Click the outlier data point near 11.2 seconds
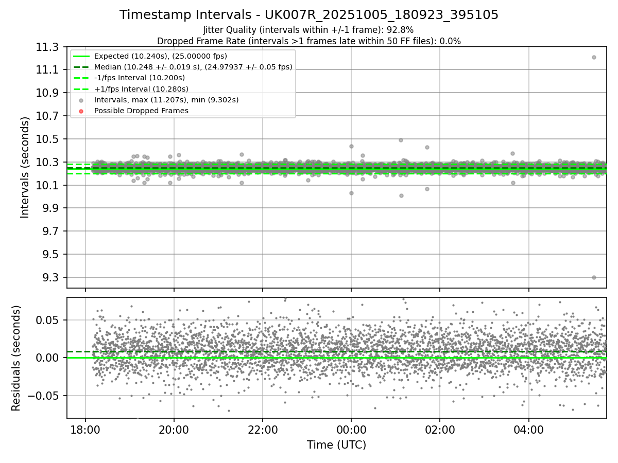Viewport: 618px width, 463px height. pos(594,57)
